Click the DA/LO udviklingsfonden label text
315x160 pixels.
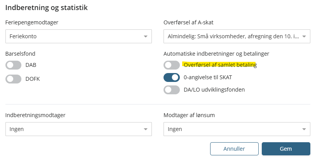[214, 90]
